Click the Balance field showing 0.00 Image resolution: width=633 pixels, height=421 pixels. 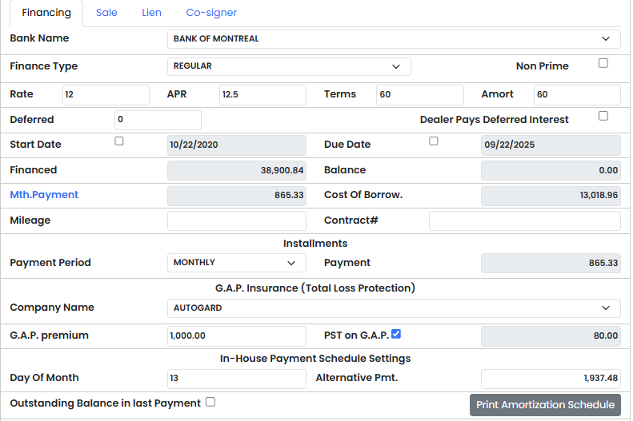point(551,170)
